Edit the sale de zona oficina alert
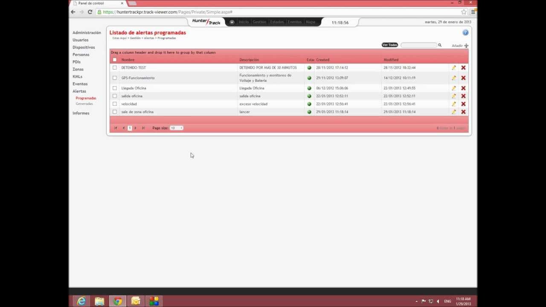The height and width of the screenshot is (307, 546). coord(454,112)
